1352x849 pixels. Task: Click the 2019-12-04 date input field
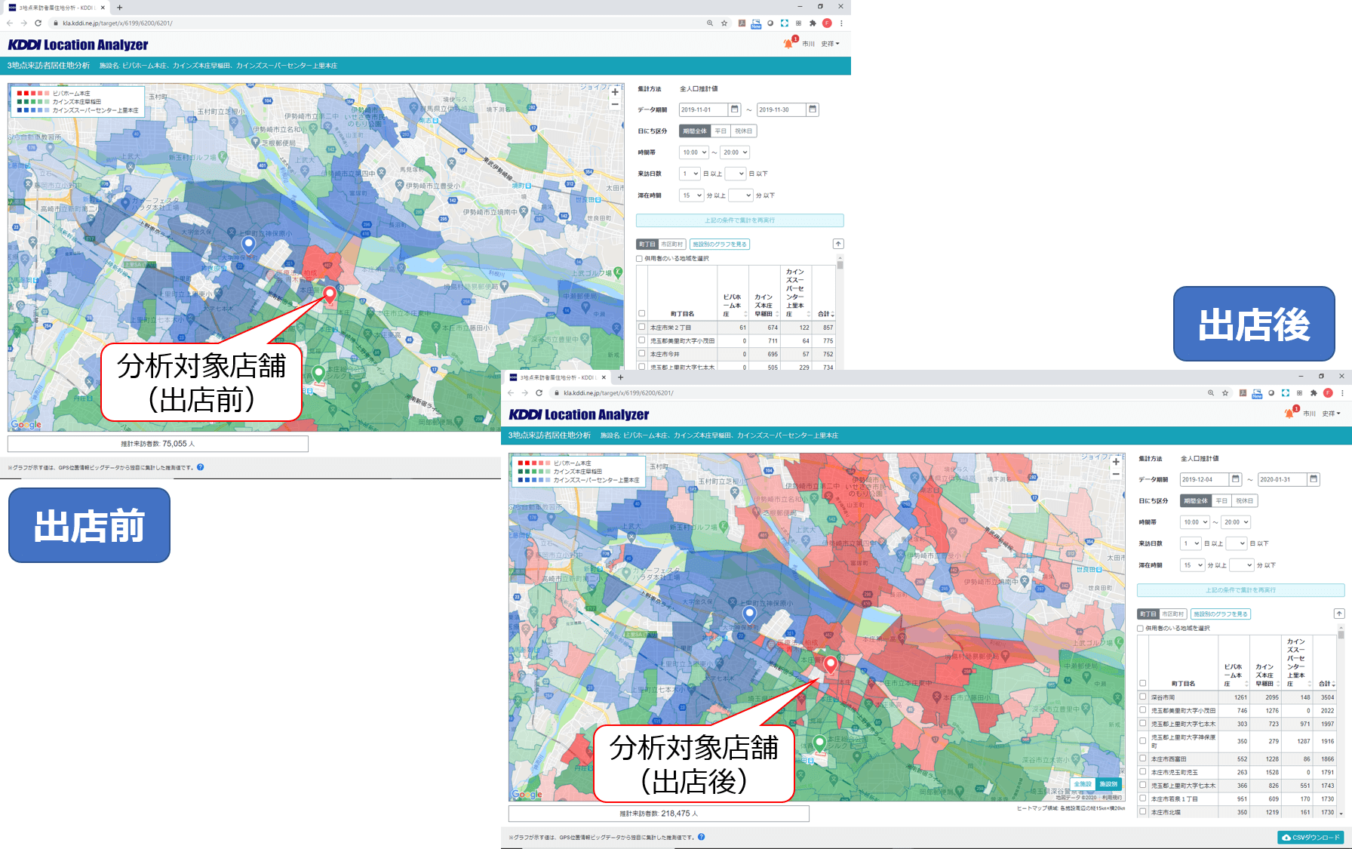[1204, 479]
